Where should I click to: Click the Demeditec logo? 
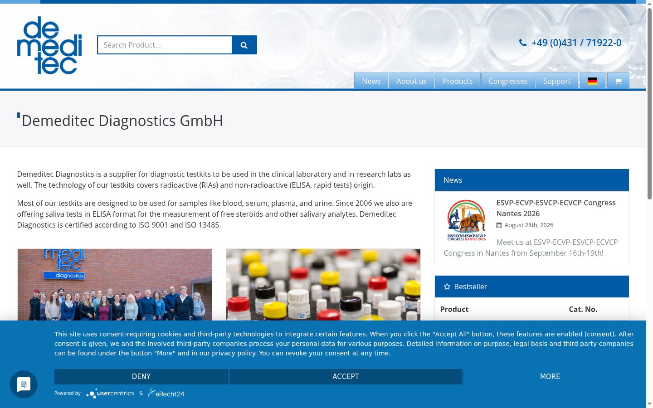click(49, 45)
